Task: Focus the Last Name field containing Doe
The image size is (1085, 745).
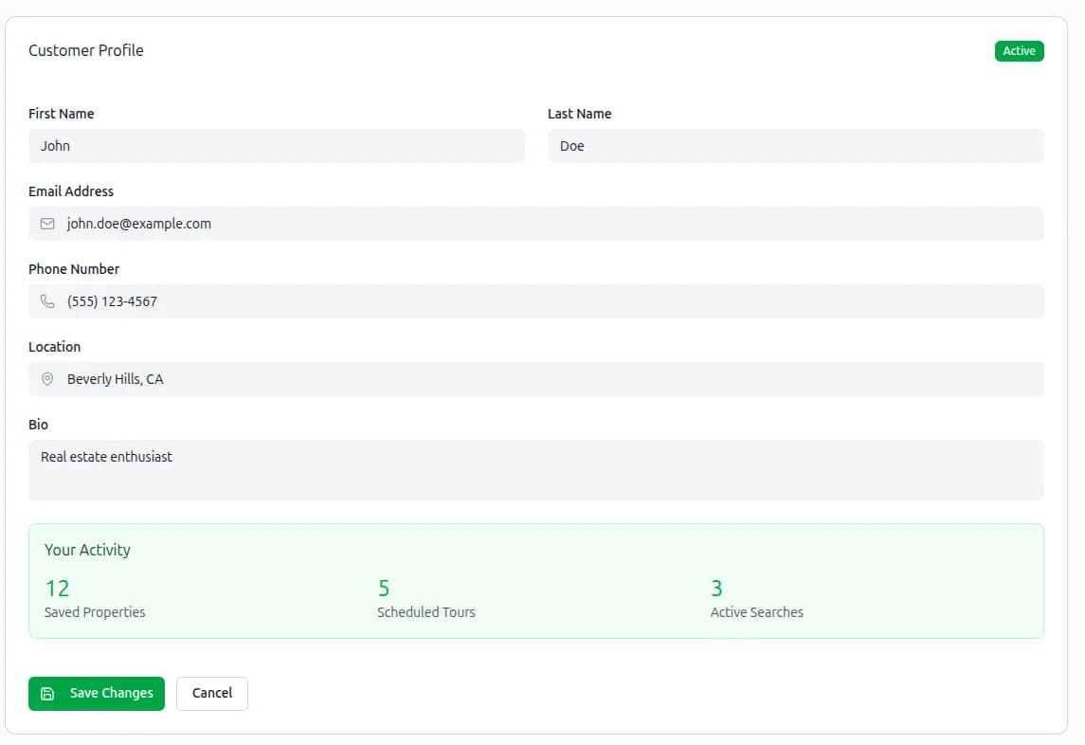Action: point(795,146)
